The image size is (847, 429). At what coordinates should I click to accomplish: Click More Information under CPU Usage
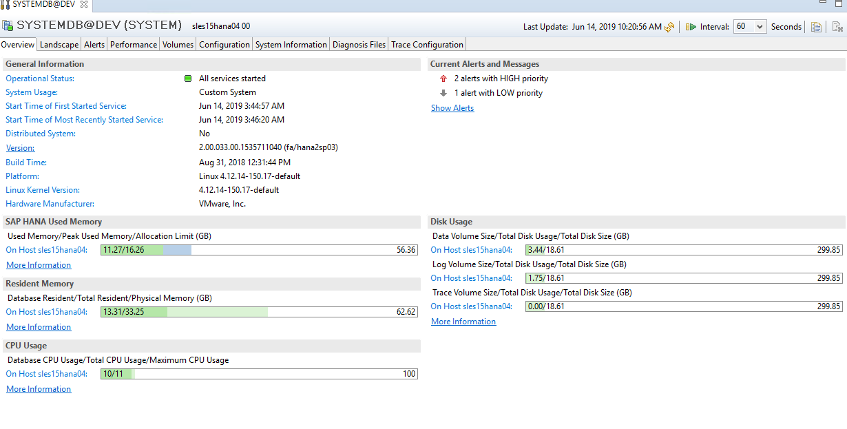[x=39, y=389]
